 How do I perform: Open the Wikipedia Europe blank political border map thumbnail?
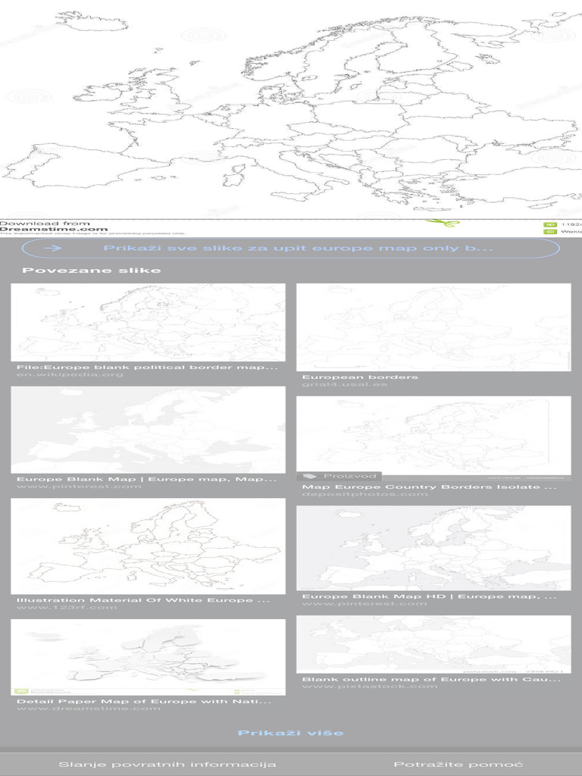[x=148, y=322]
